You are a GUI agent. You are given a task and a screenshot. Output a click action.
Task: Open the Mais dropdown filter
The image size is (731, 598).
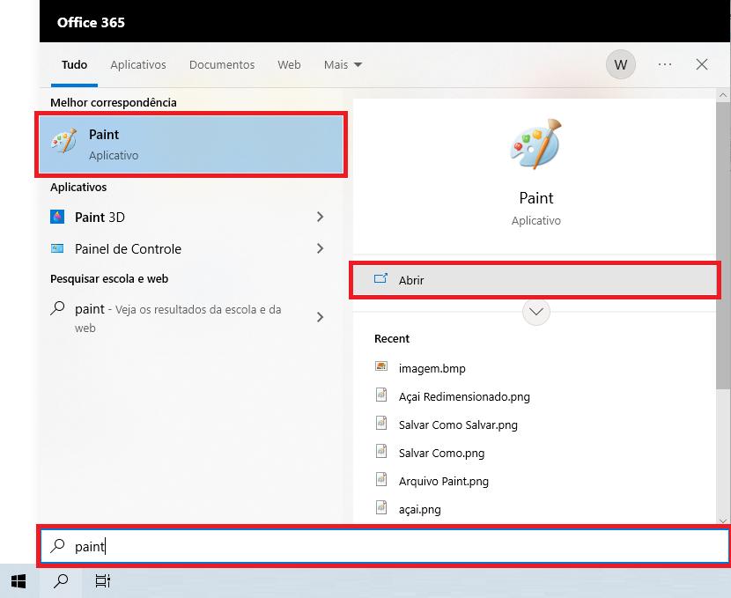[x=343, y=65]
